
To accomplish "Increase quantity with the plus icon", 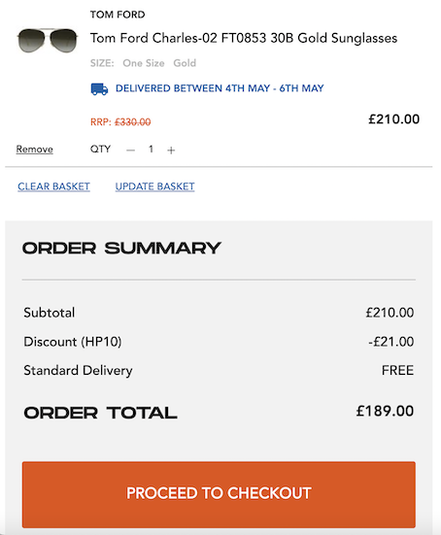I will click(x=171, y=150).
